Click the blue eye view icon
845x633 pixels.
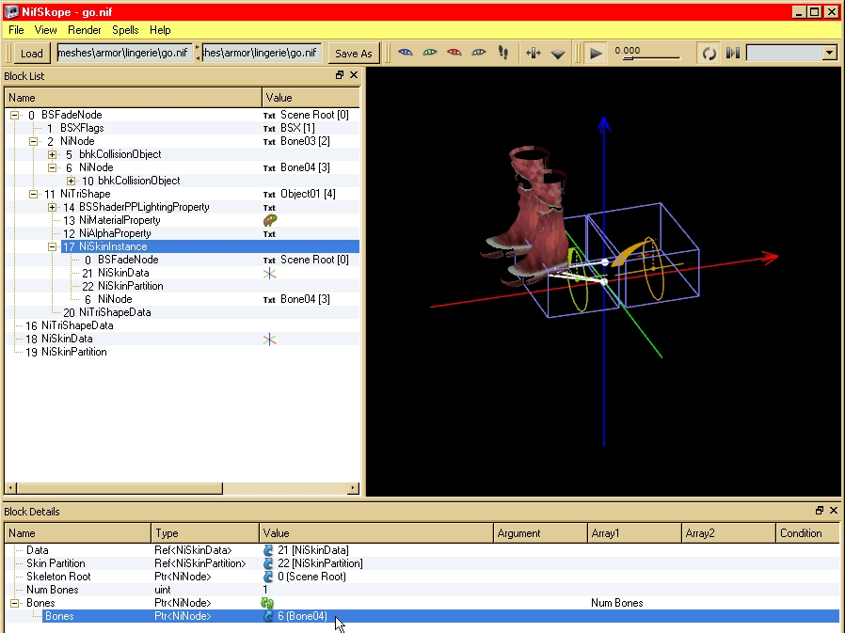(406, 53)
